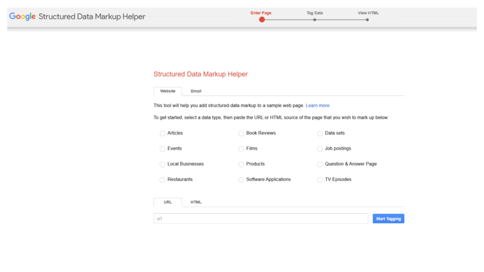Click the Google logo
Image resolution: width=484 pixels, height=272 pixels.
pos(22,17)
